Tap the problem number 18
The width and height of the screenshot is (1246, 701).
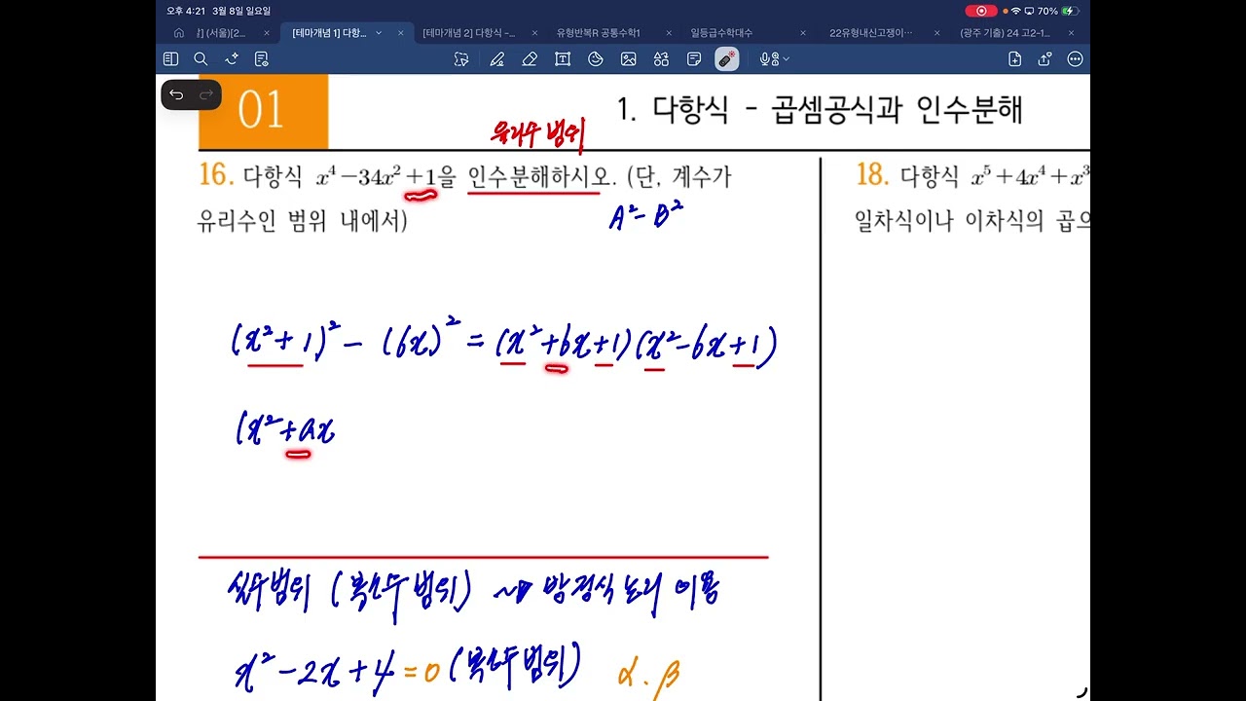click(x=873, y=176)
